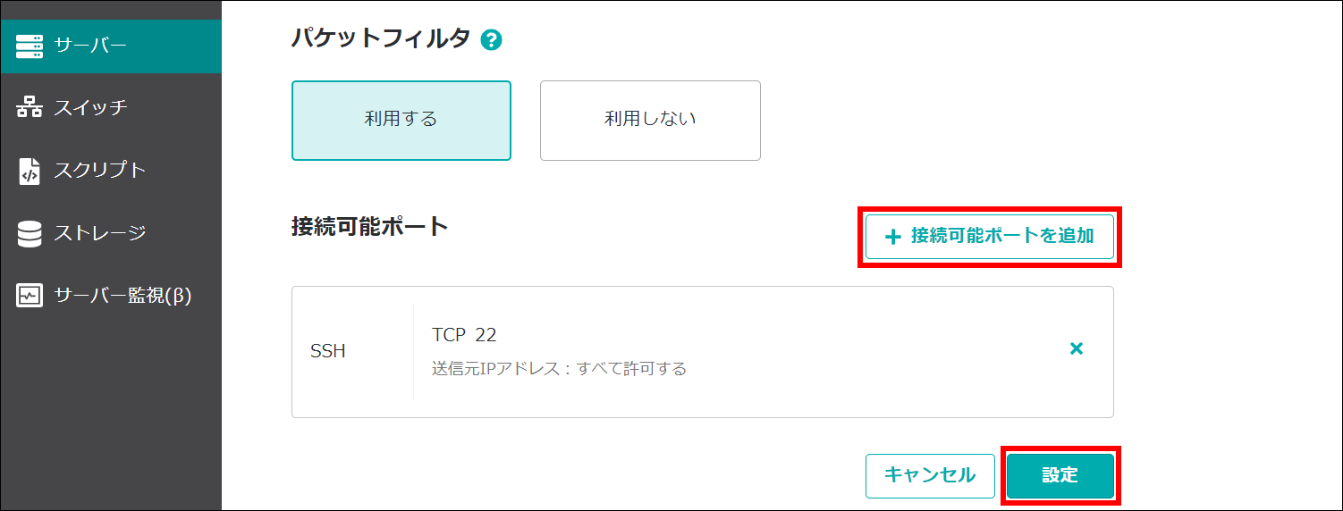The image size is (1343, 511).
Task: Apply changes with the 設定 button
Action: [x=1060, y=475]
